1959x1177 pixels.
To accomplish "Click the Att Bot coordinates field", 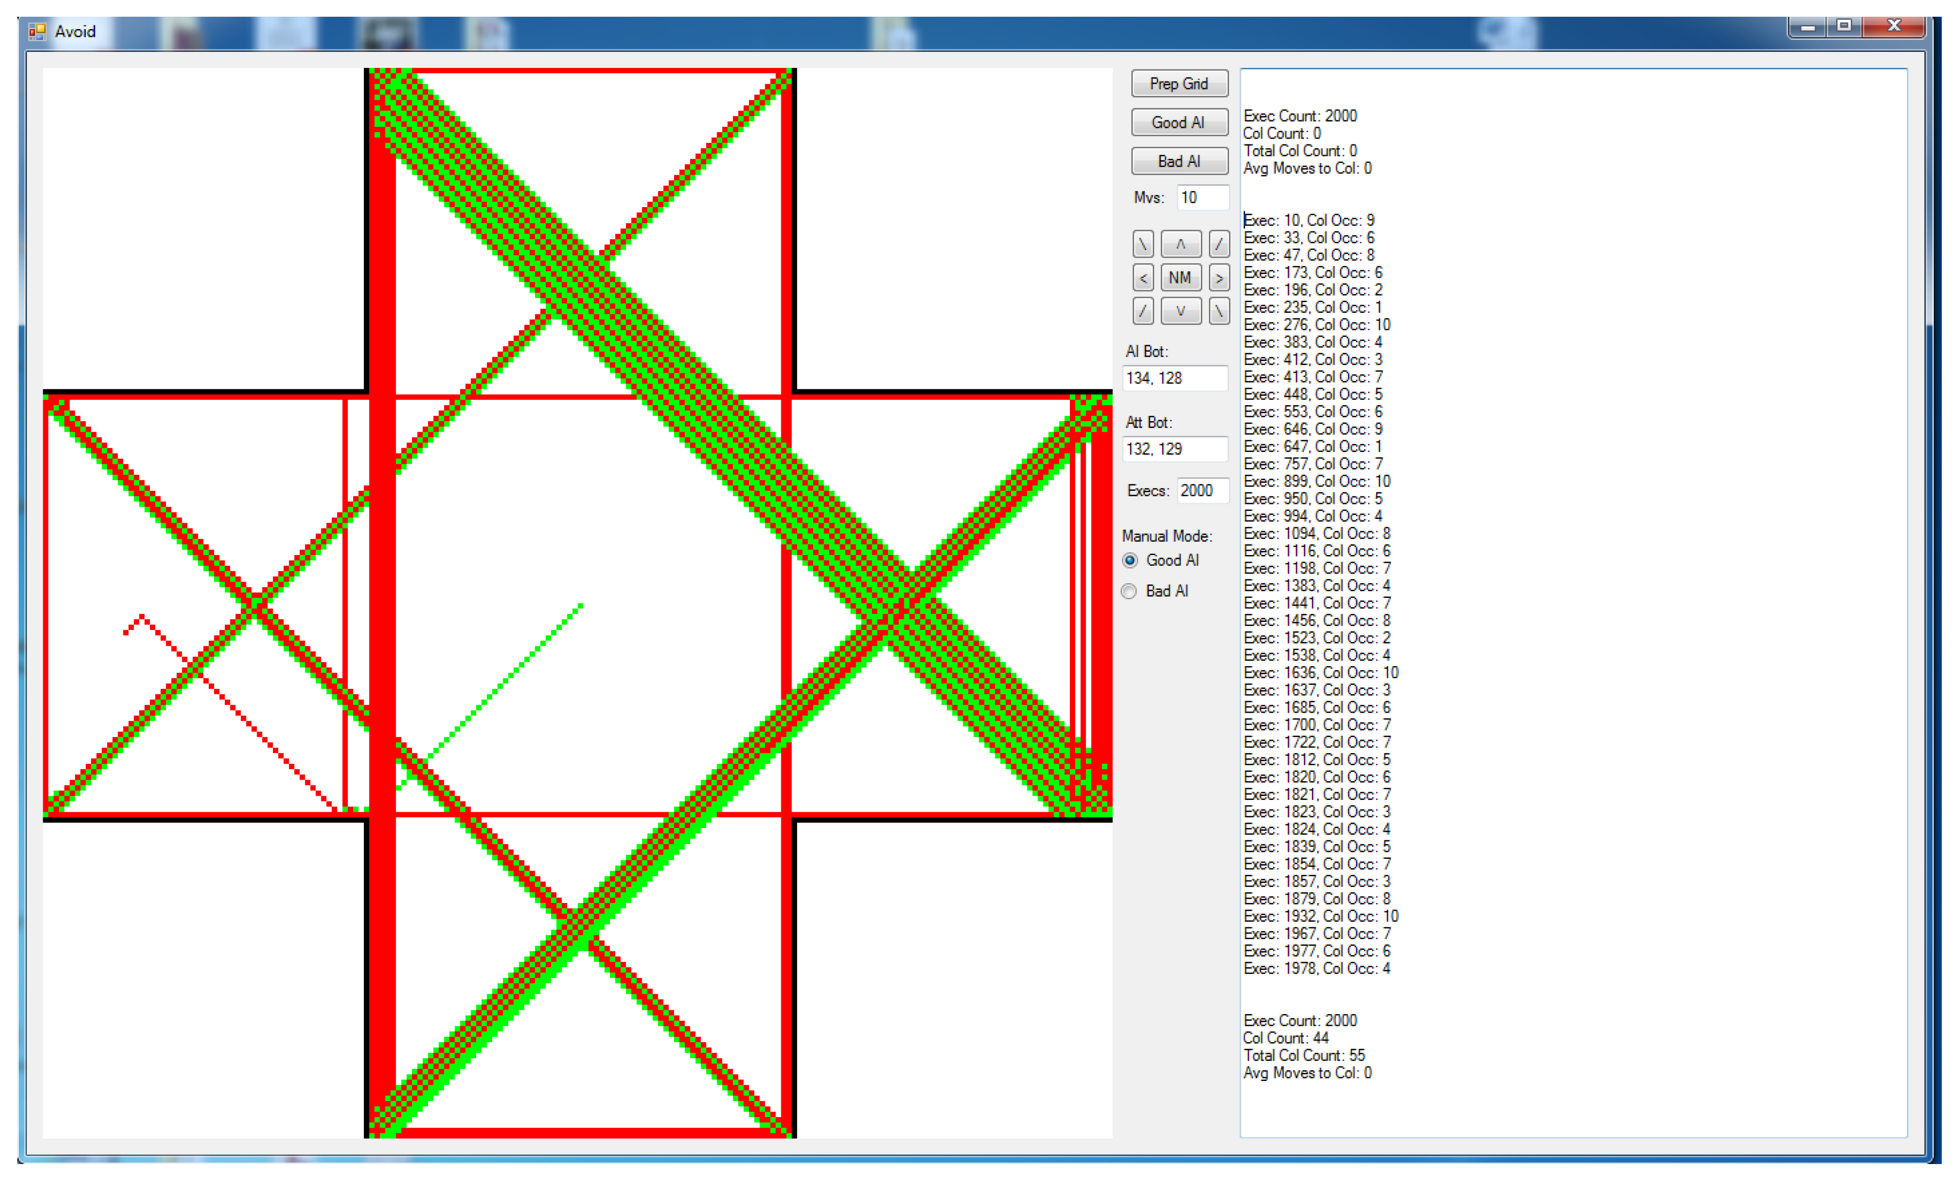I will 1175,449.
